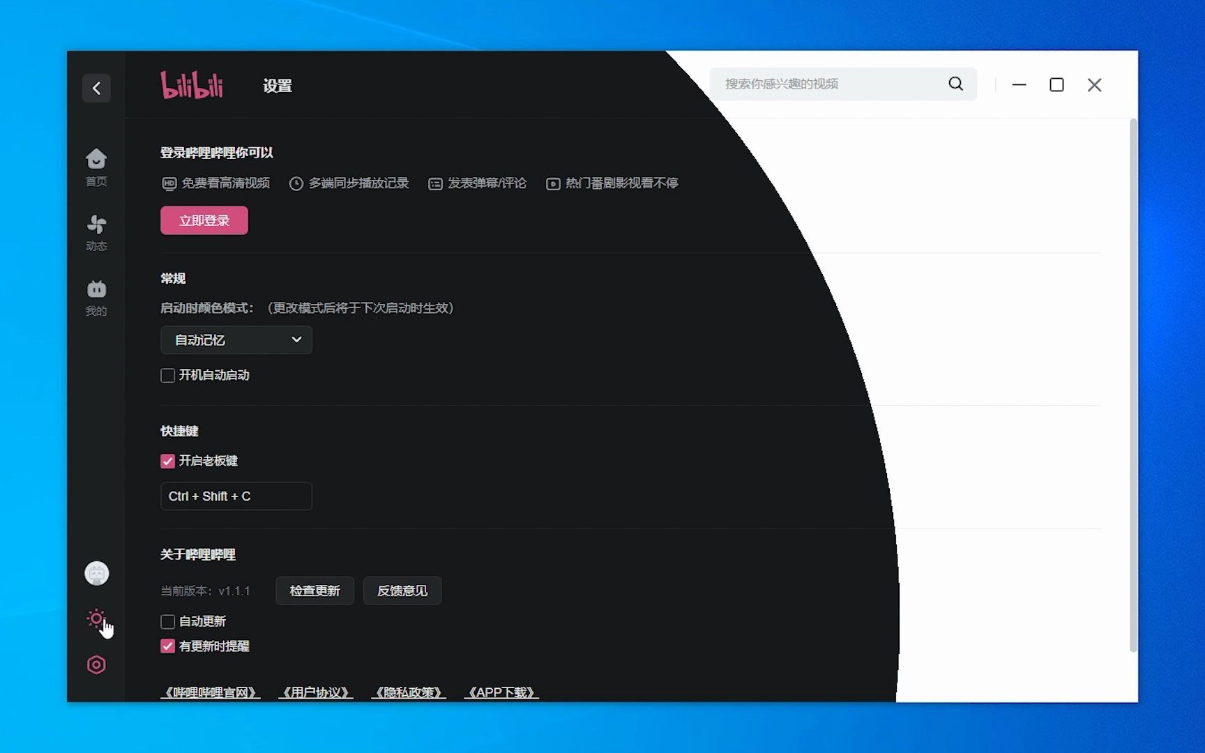The height and width of the screenshot is (753, 1205).
Task: Minimize the bilibili window
Action: click(1019, 84)
